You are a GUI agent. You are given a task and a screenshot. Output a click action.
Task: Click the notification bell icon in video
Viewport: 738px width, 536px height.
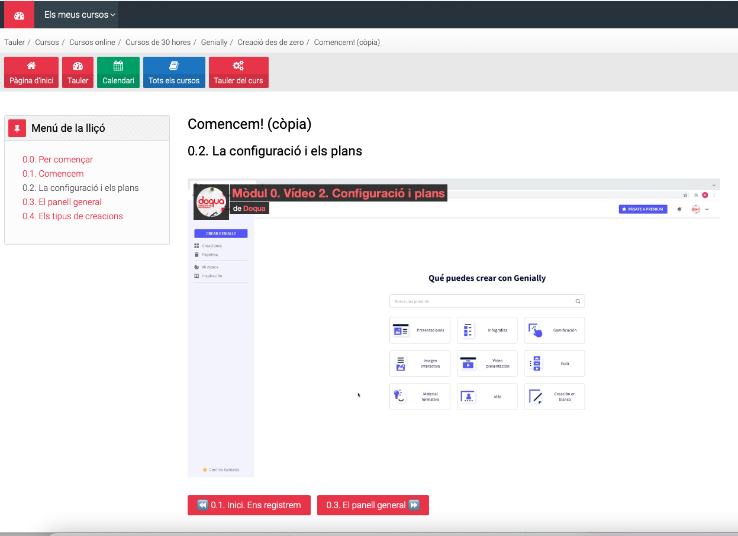point(679,209)
